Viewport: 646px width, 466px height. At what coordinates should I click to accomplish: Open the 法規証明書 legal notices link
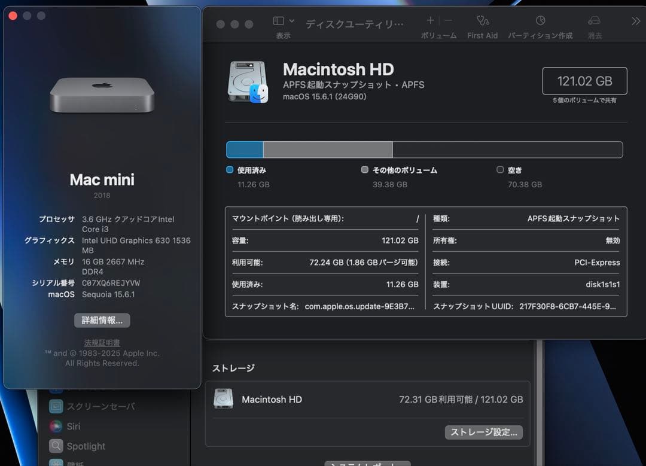tap(101, 342)
